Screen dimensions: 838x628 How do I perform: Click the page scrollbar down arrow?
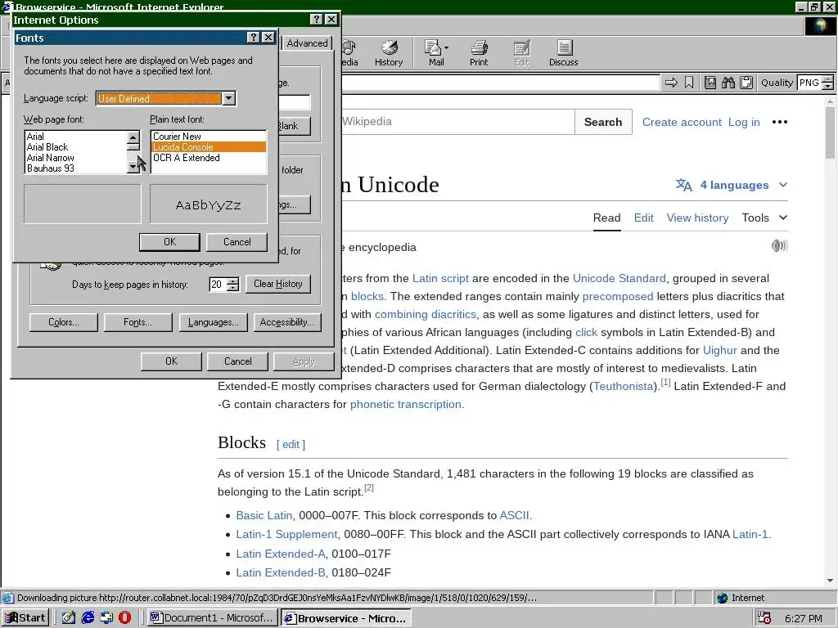(x=830, y=580)
